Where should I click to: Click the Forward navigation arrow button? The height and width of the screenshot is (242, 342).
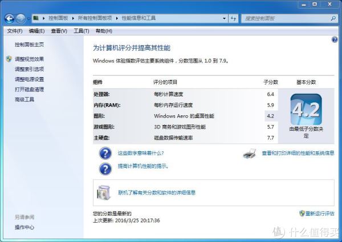21,18
